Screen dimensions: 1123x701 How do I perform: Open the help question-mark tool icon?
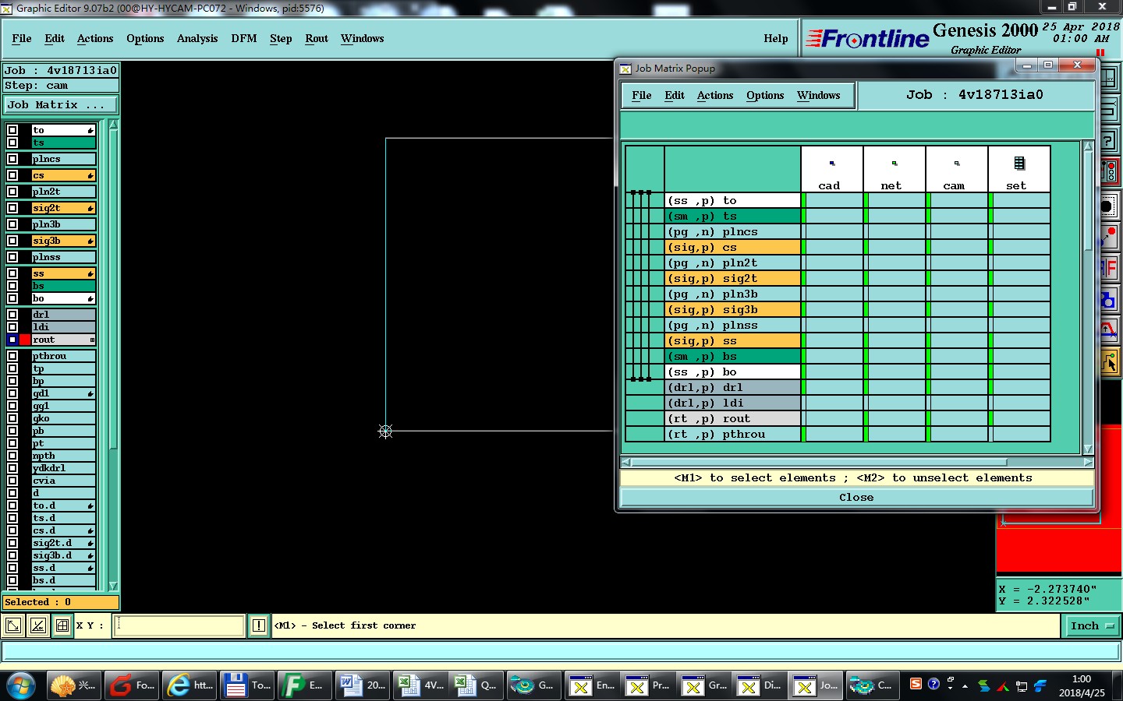1109,143
